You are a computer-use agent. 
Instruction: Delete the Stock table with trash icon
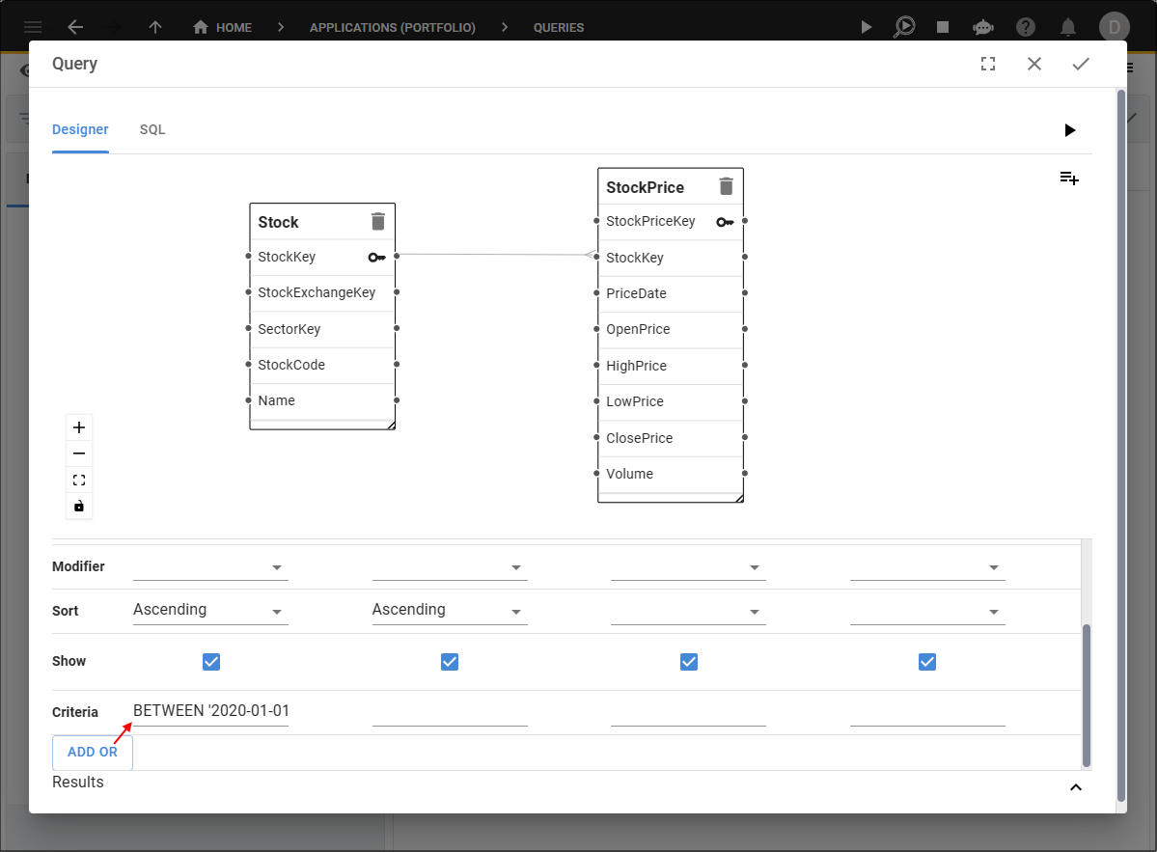[x=378, y=221]
